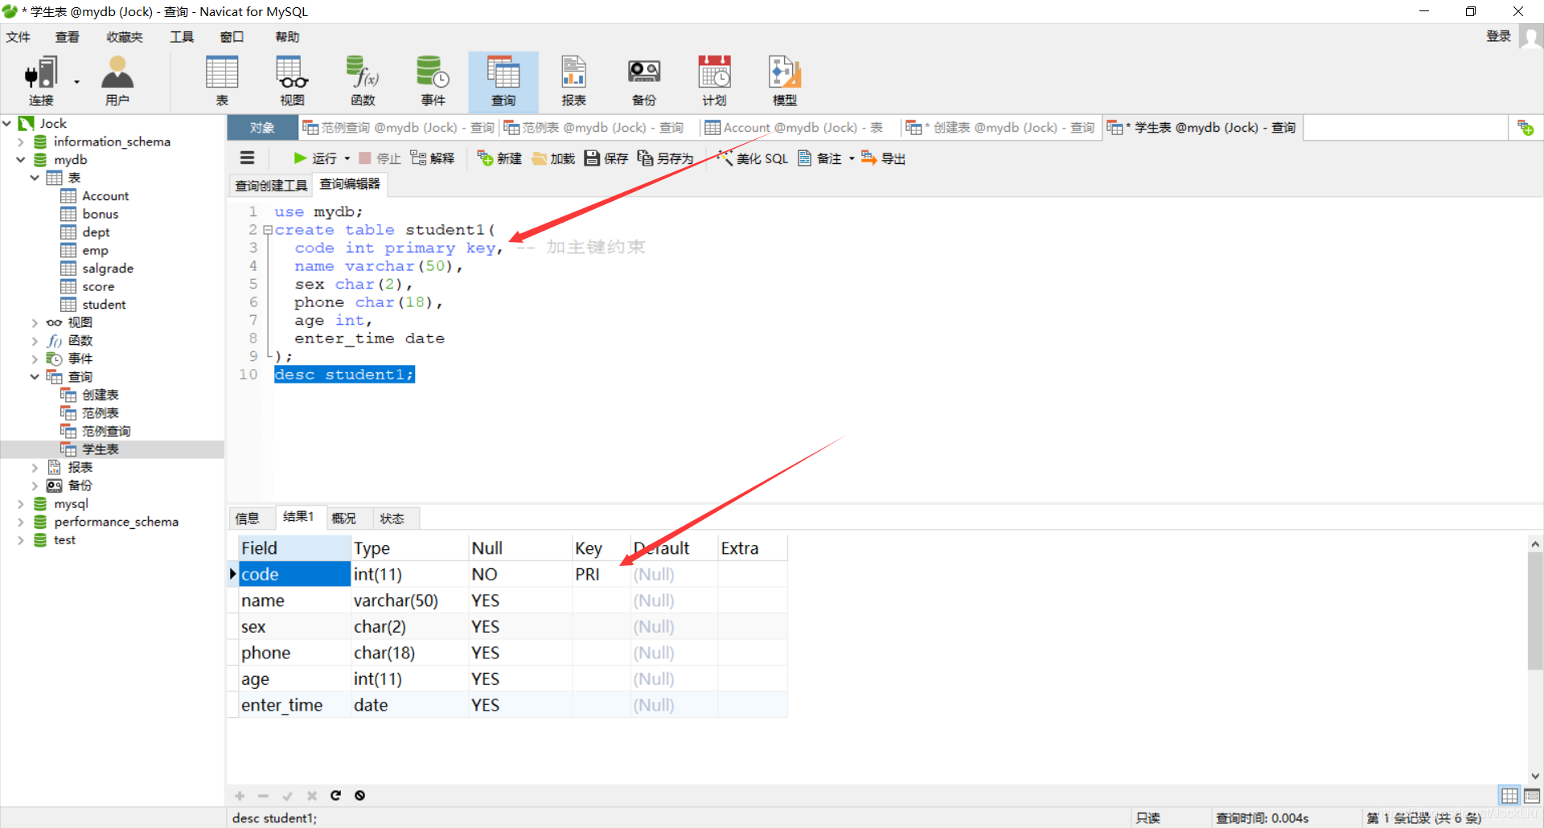Image resolution: width=1544 pixels, height=828 pixels.
Task: Collapse the 表 tables node
Action: pos(35,178)
